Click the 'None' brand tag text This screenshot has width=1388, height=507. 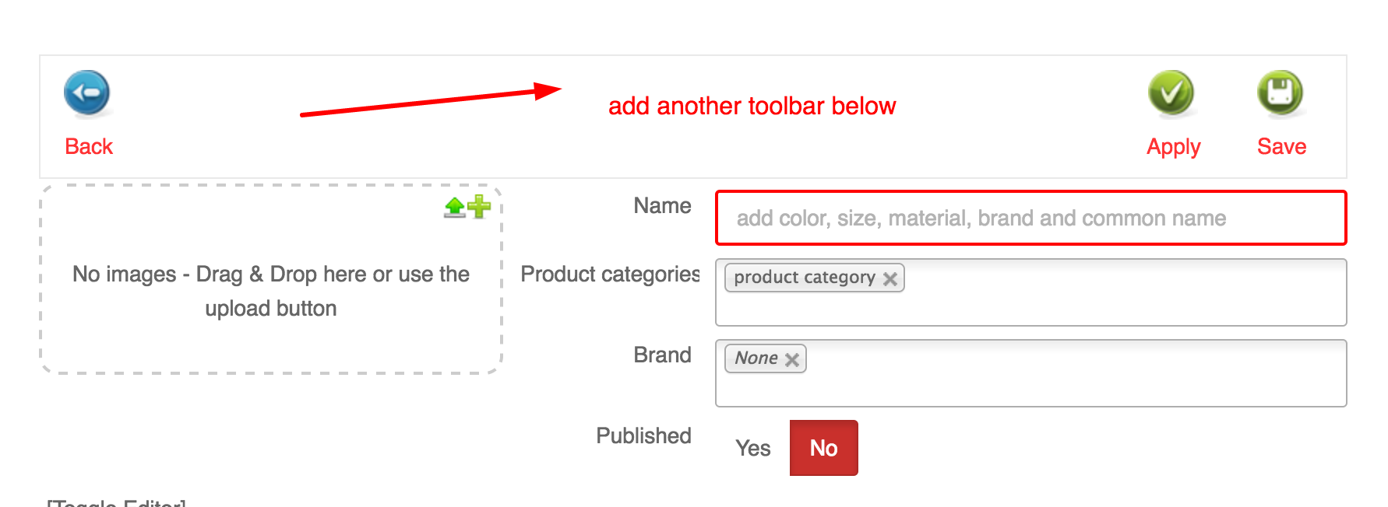coord(756,358)
